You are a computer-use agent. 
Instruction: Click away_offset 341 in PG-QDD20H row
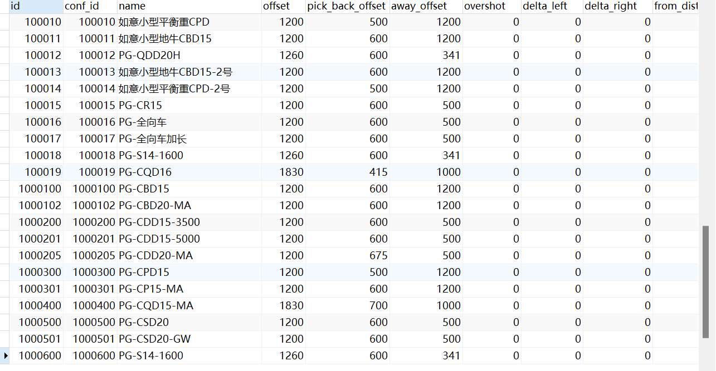point(426,55)
